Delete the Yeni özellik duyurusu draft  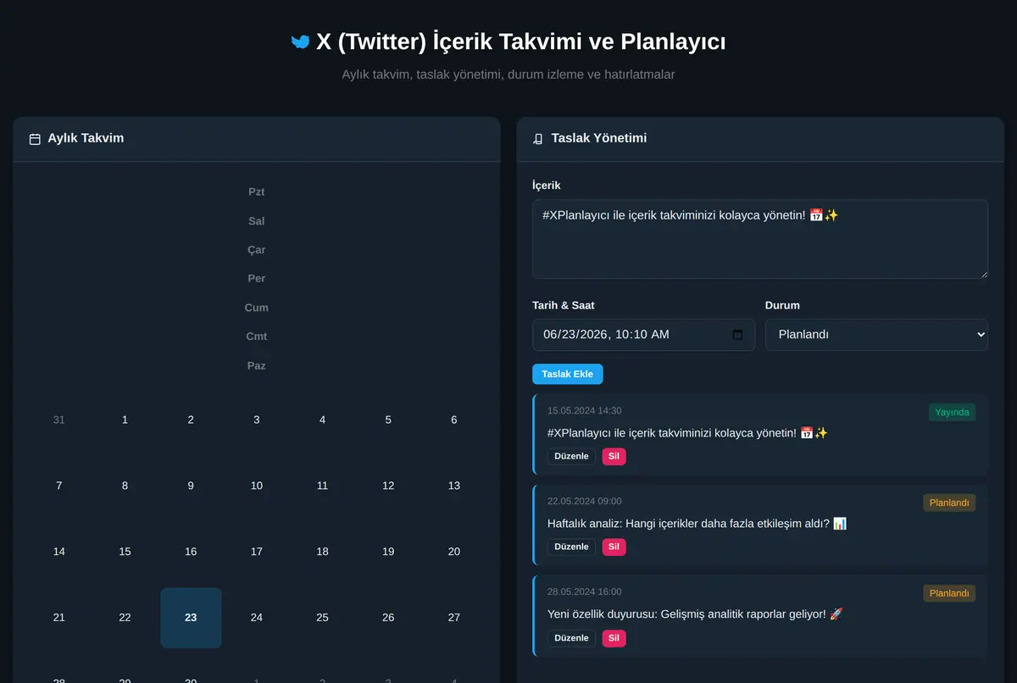[x=614, y=638]
